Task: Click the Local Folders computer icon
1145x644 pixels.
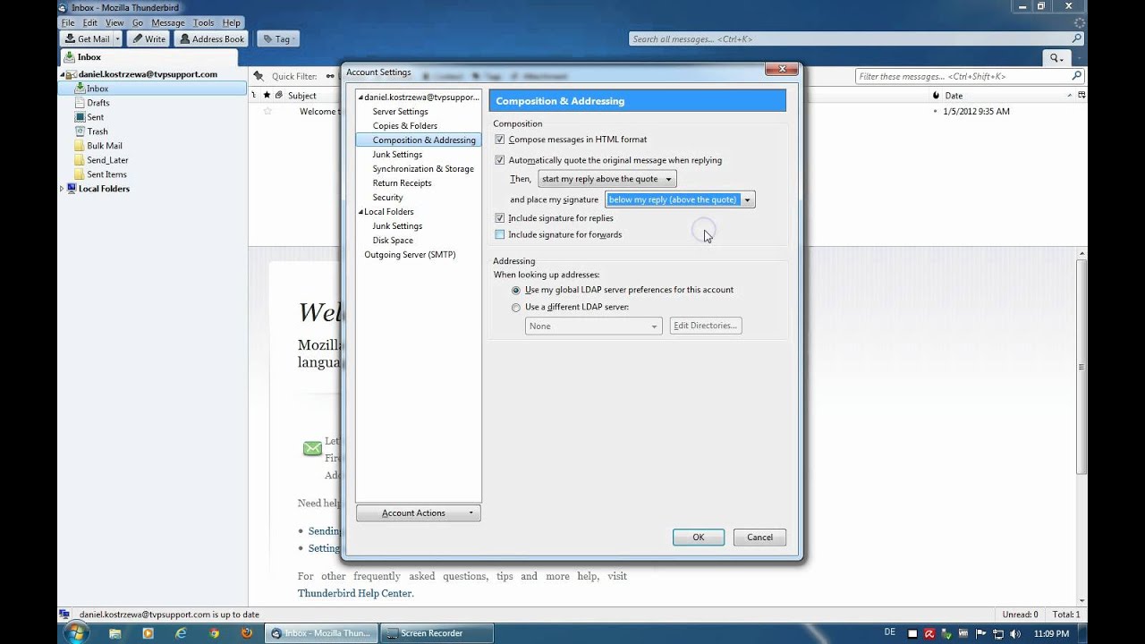Action: coord(72,189)
